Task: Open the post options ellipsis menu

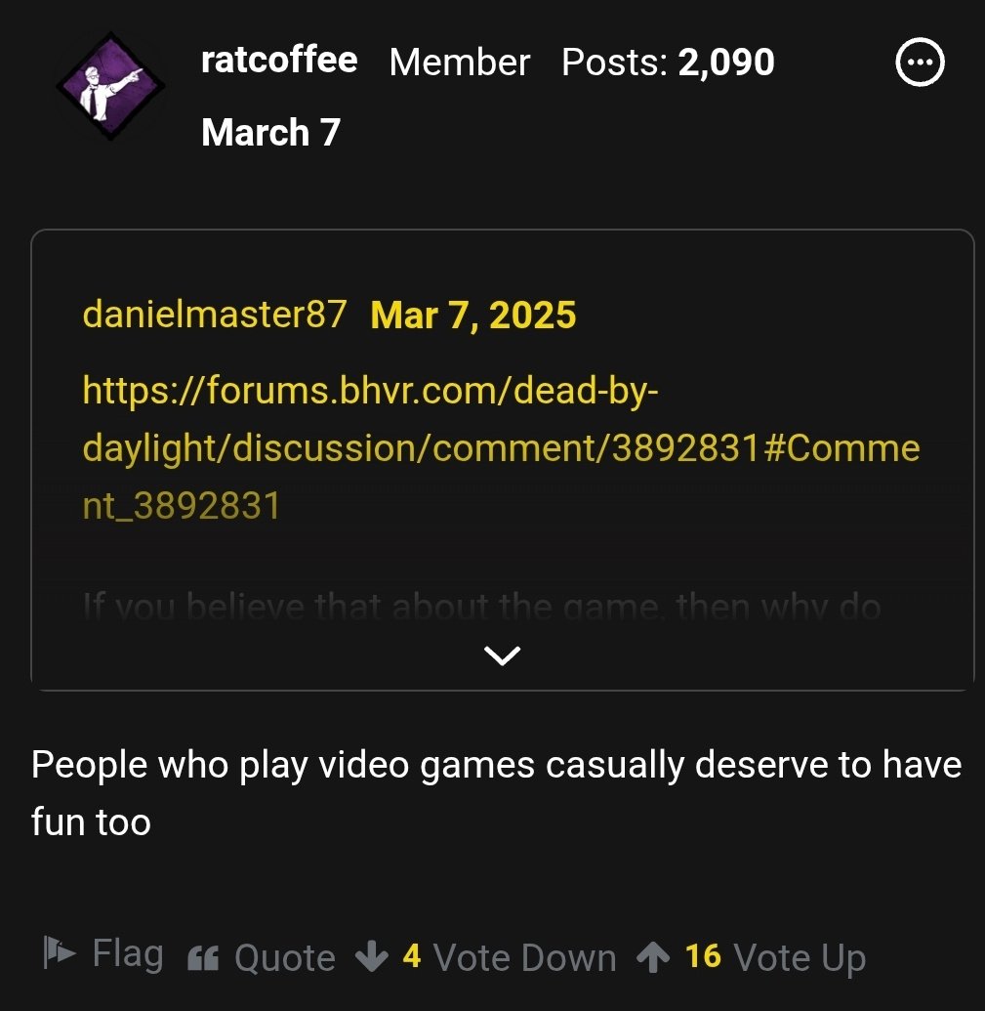Action: pyautogui.click(x=919, y=63)
